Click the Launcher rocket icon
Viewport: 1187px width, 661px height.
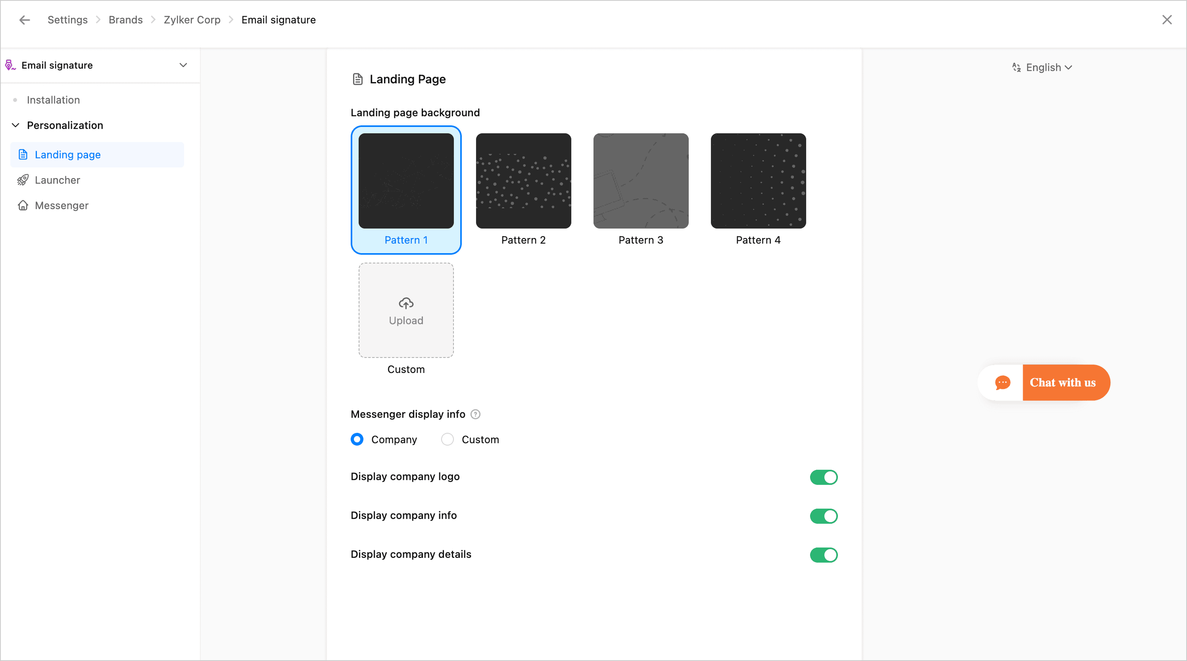coord(23,180)
